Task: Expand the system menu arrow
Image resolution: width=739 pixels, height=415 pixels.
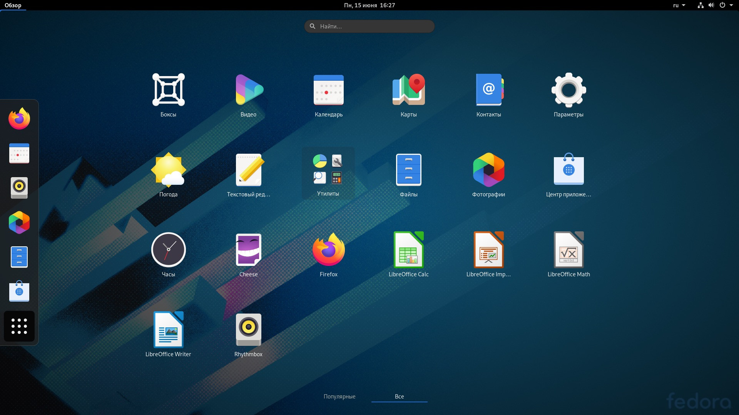Action: [731, 5]
